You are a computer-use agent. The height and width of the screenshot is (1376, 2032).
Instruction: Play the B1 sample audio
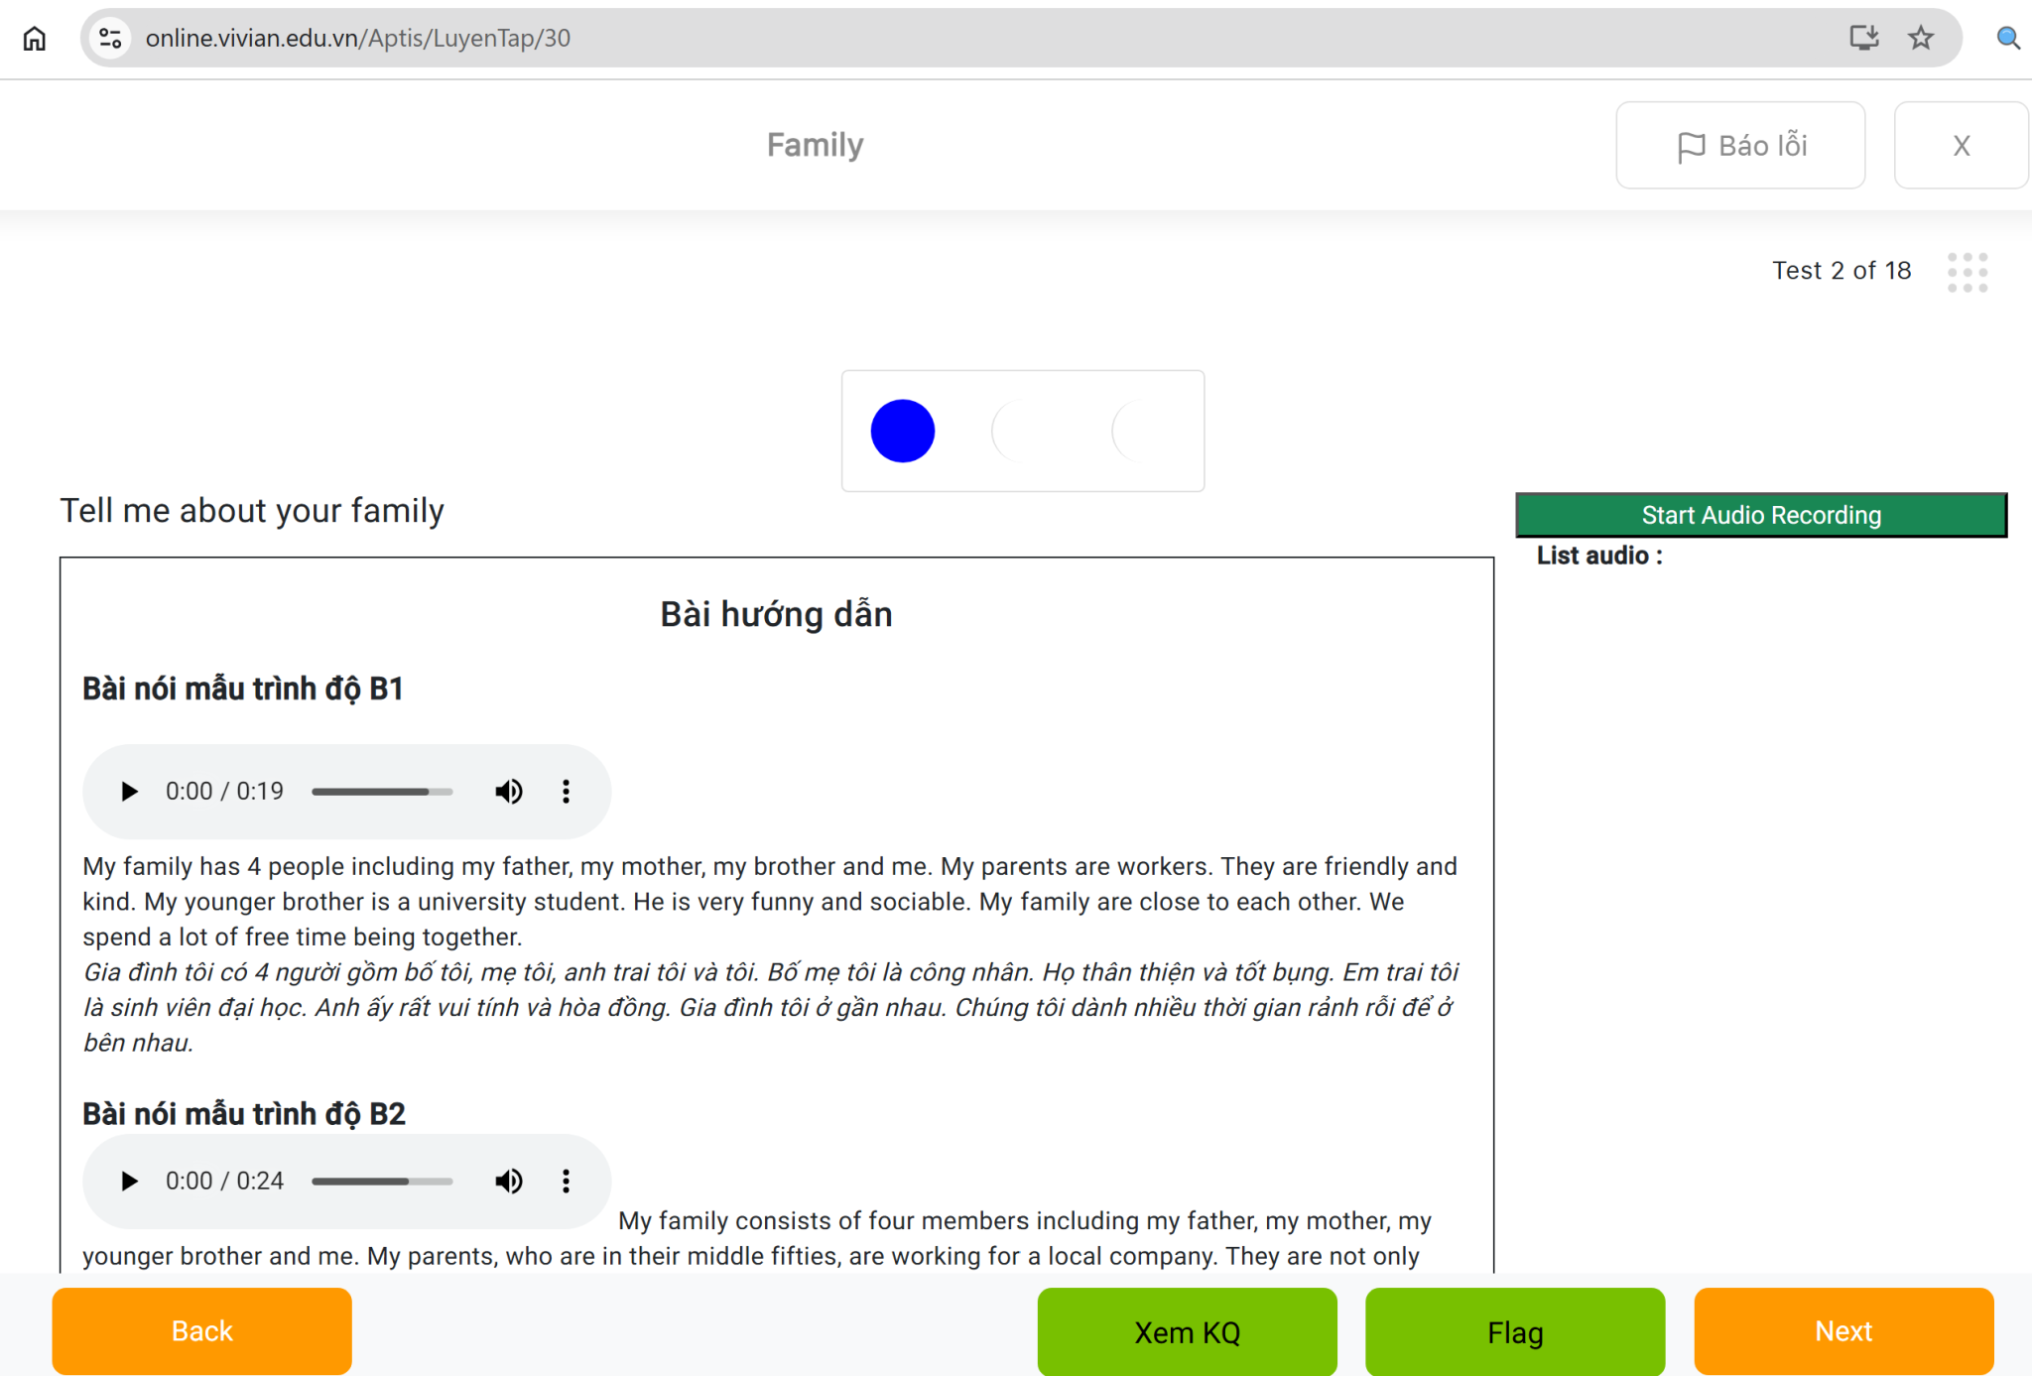(x=129, y=792)
